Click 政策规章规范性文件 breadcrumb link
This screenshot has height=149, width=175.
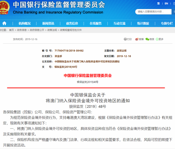coord(71,30)
